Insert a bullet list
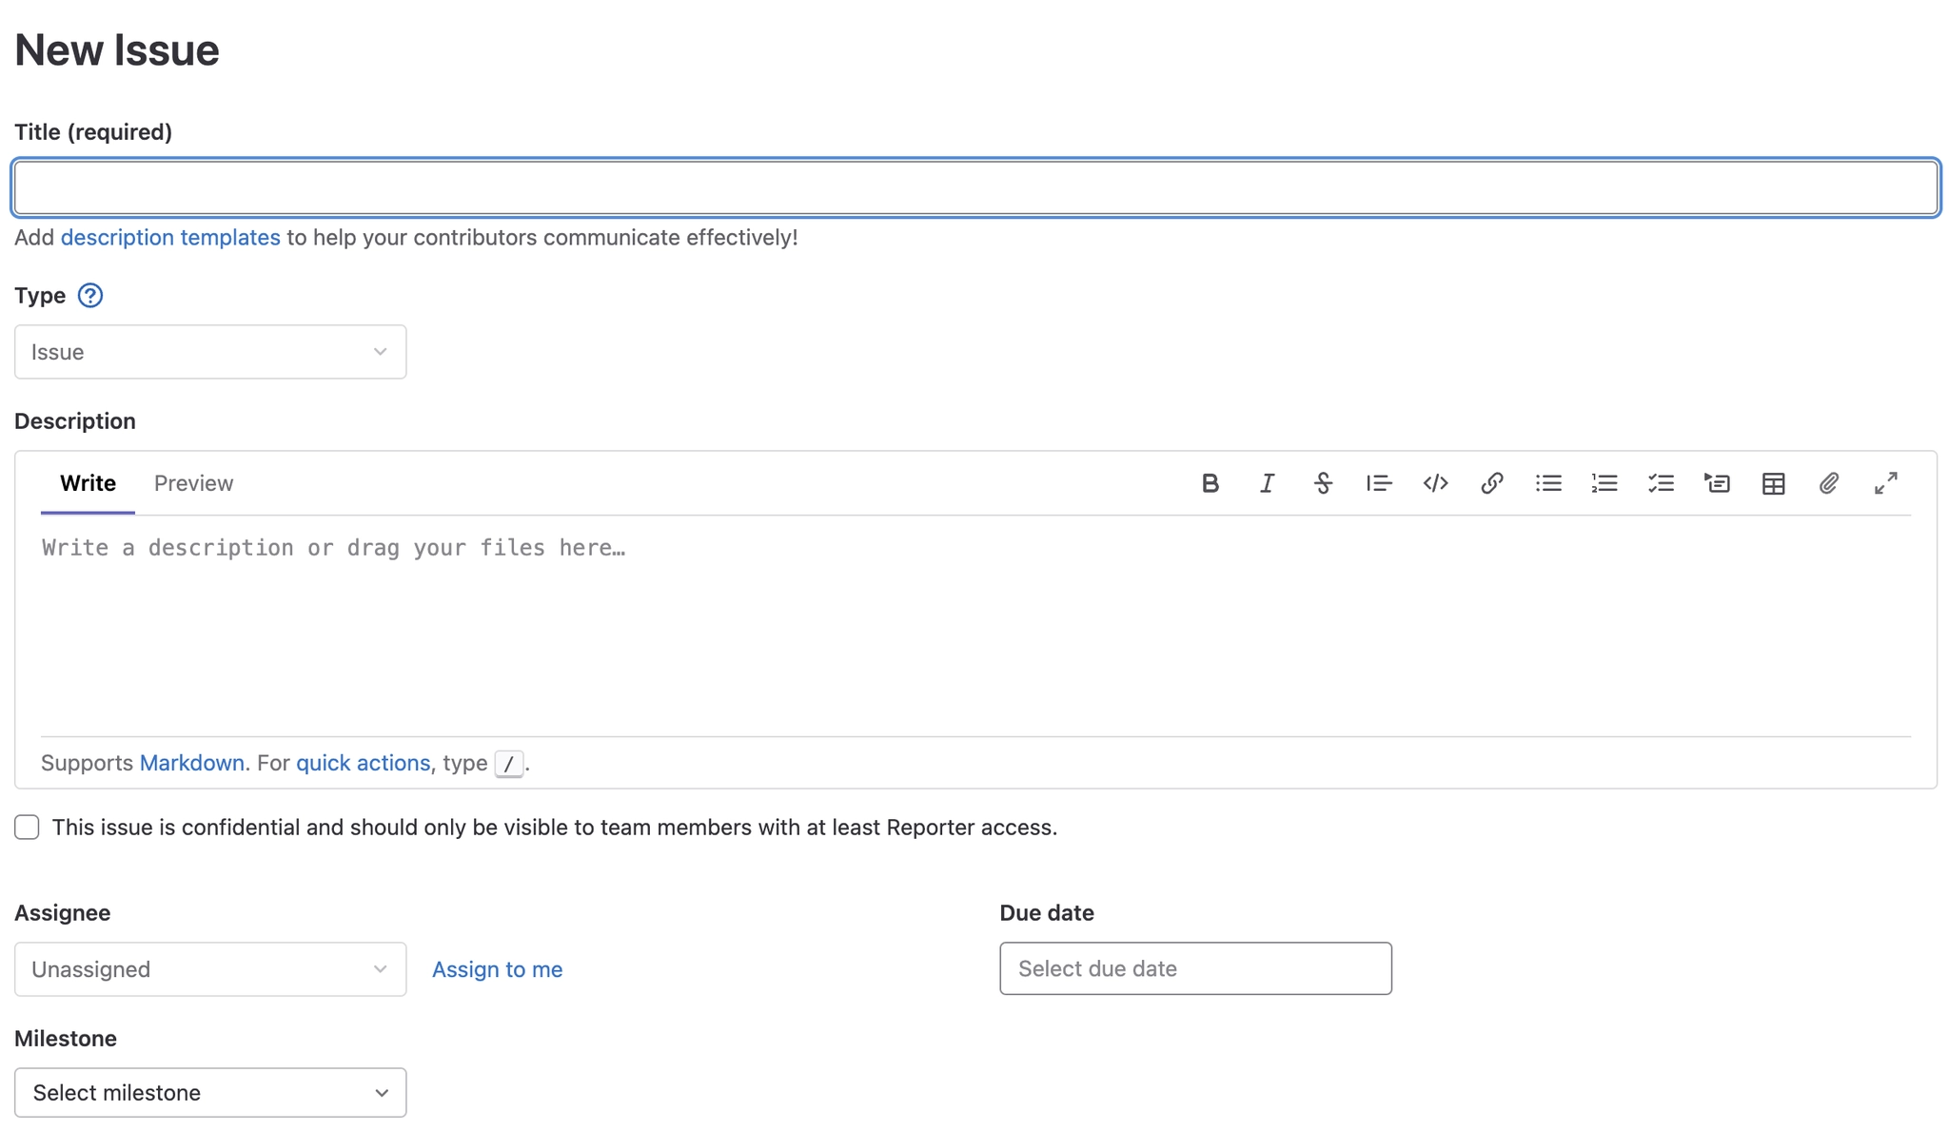The image size is (1949, 1131). pos(1548,483)
